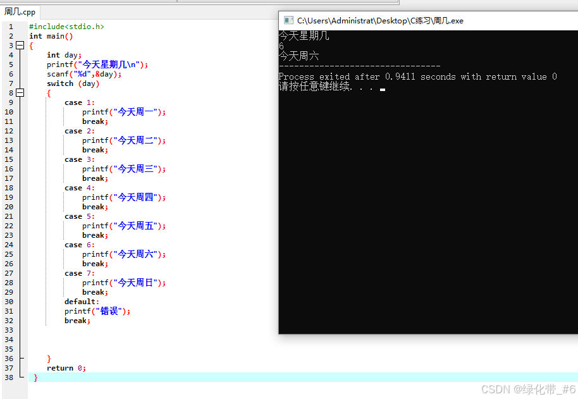The width and height of the screenshot is (578, 399).
Task: Click the case 3: label
Action: pos(80,159)
